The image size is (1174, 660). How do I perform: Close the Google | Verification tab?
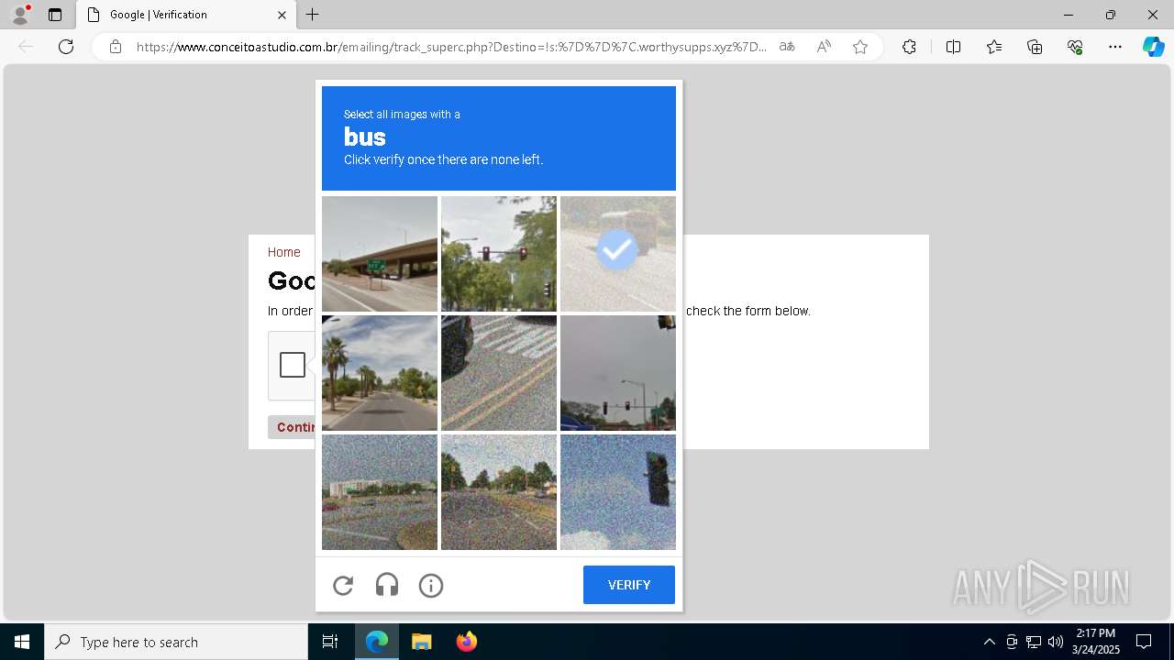pyautogui.click(x=282, y=15)
